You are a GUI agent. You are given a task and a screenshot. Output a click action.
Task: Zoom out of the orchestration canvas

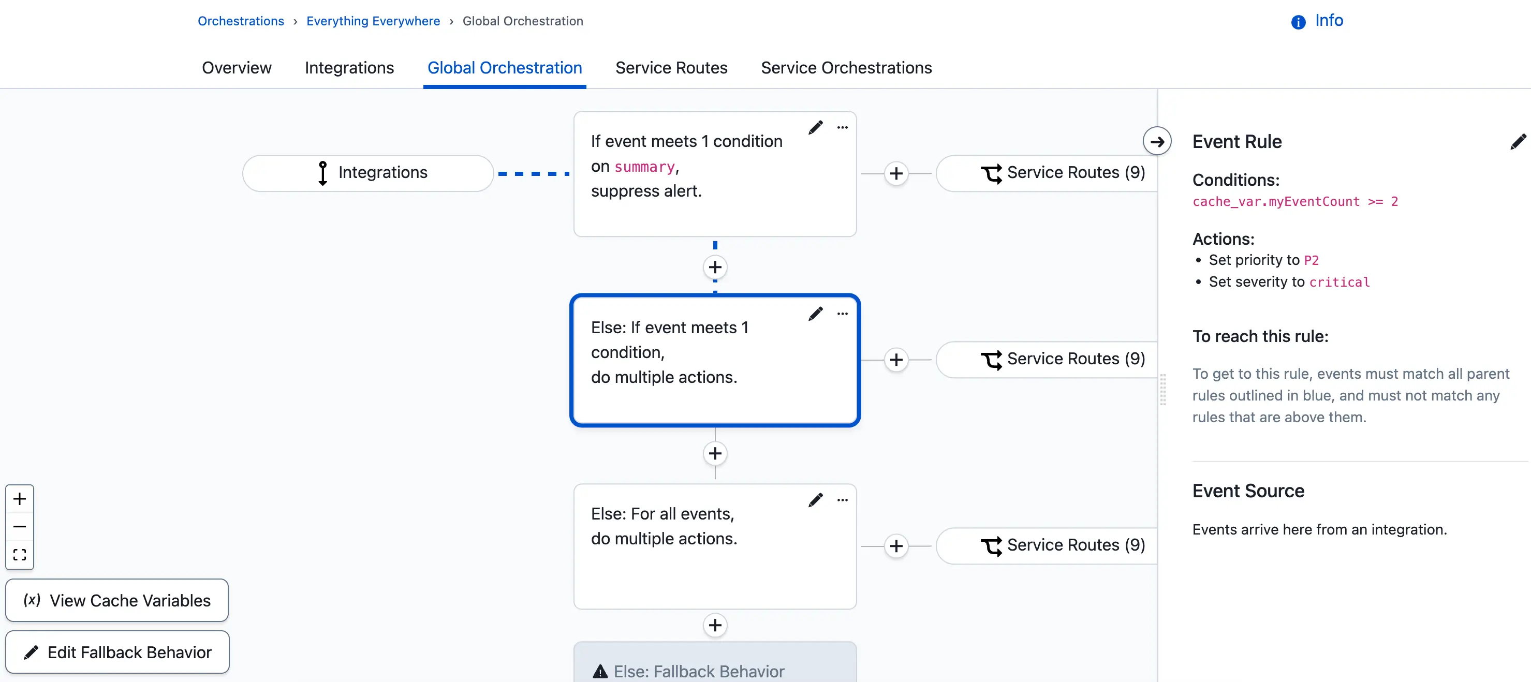[x=20, y=527]
